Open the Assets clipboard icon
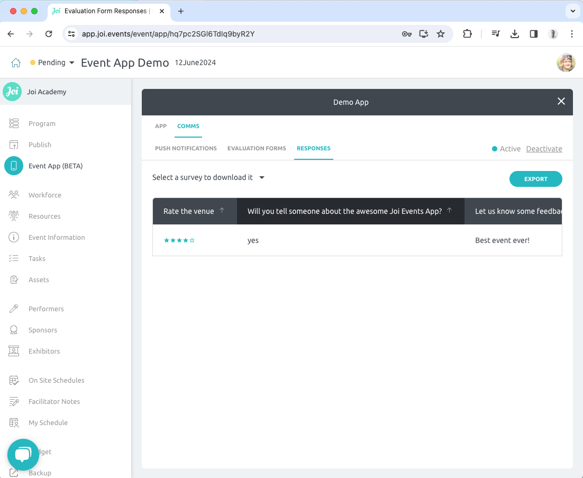The image size is (583, 478). tap(14, 279)
